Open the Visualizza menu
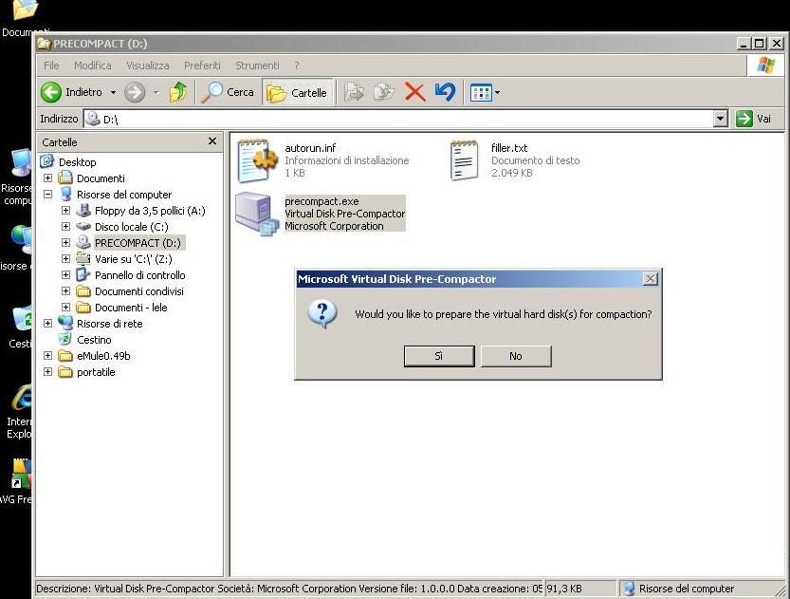790x599 pixels. pos(148,66)
